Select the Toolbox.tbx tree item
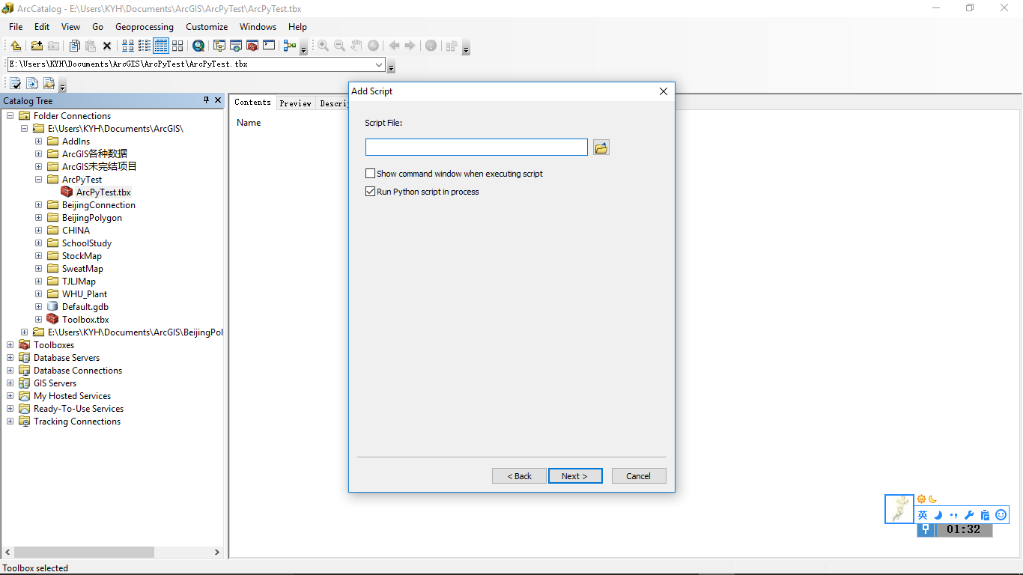The height and width of the screenshot is (575, 1023). pos(85,320)
